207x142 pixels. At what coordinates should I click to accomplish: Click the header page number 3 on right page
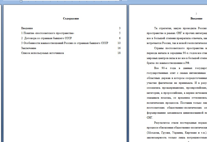pos(196,14)
